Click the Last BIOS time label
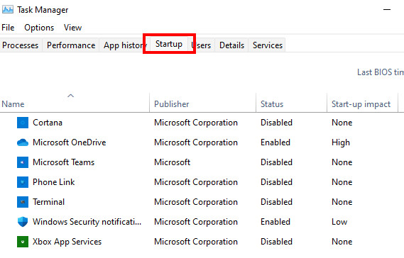Viewport: 404px width, 258px height. pos(381,72)
